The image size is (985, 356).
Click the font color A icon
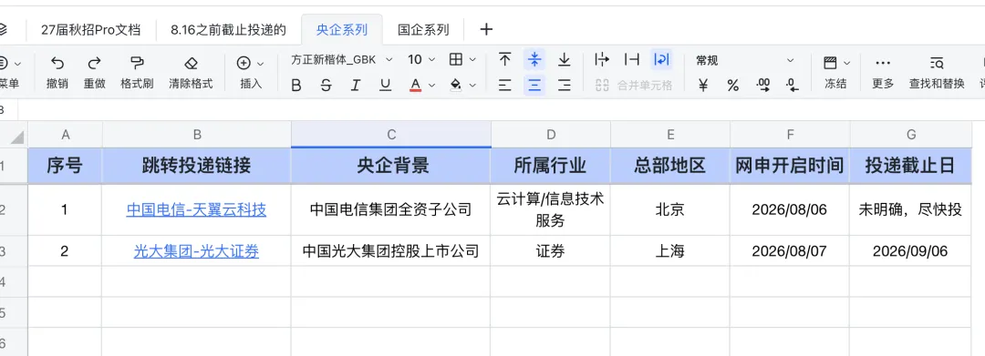(x=415, y=86)
